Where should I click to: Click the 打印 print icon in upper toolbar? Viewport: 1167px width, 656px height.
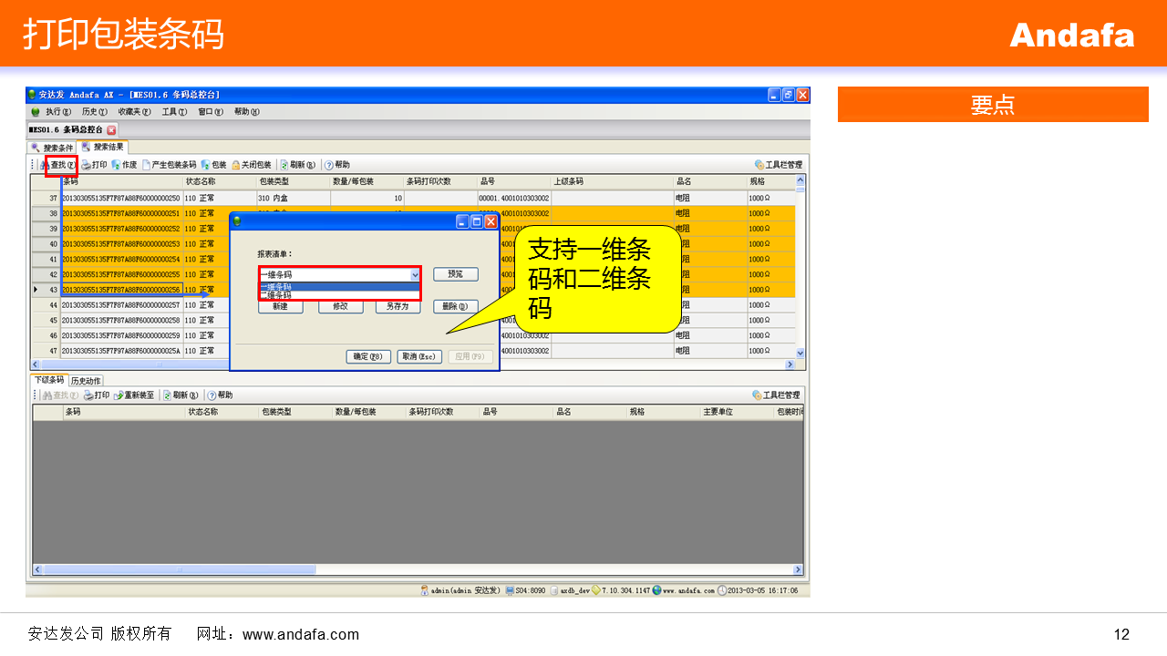[94, 165]
